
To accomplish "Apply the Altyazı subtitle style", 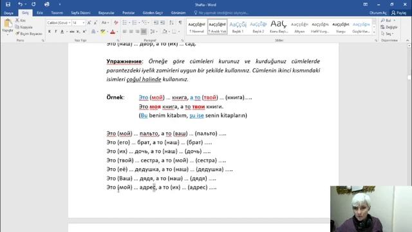I will click(299, 27).
